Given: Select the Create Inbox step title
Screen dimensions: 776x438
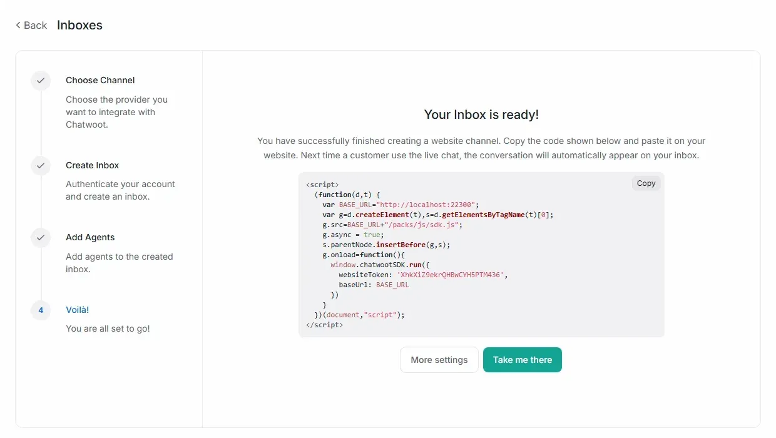Looking at the screenshot, I should click(x=92, y=165).
